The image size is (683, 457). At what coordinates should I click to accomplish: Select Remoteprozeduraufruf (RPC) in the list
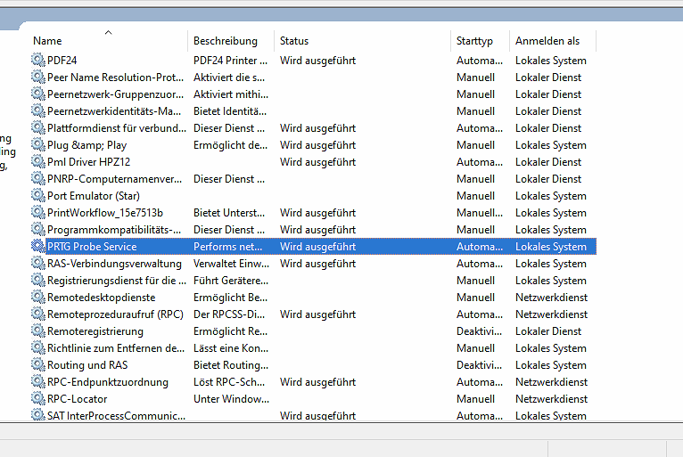[114, 314]
